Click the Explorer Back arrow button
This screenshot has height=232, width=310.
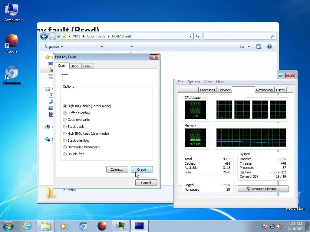(44, 36)
